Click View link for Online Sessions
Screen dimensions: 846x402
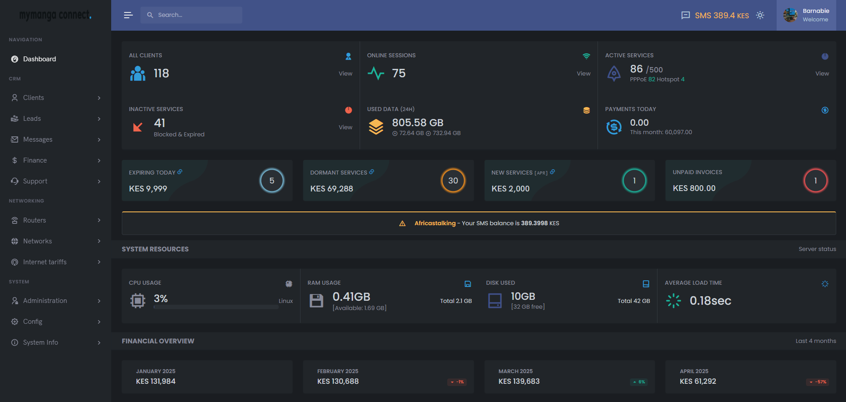click(x=583, y=74)
